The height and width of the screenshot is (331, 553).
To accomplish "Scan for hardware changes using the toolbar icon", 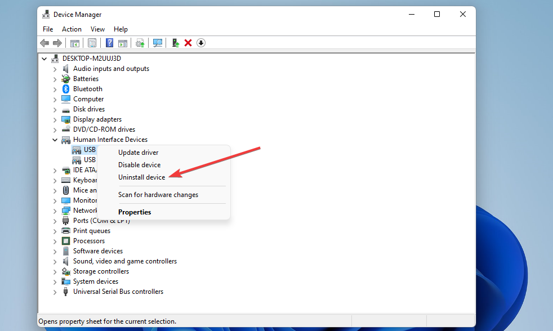I will pyautogui.click(x=158, y=43).
